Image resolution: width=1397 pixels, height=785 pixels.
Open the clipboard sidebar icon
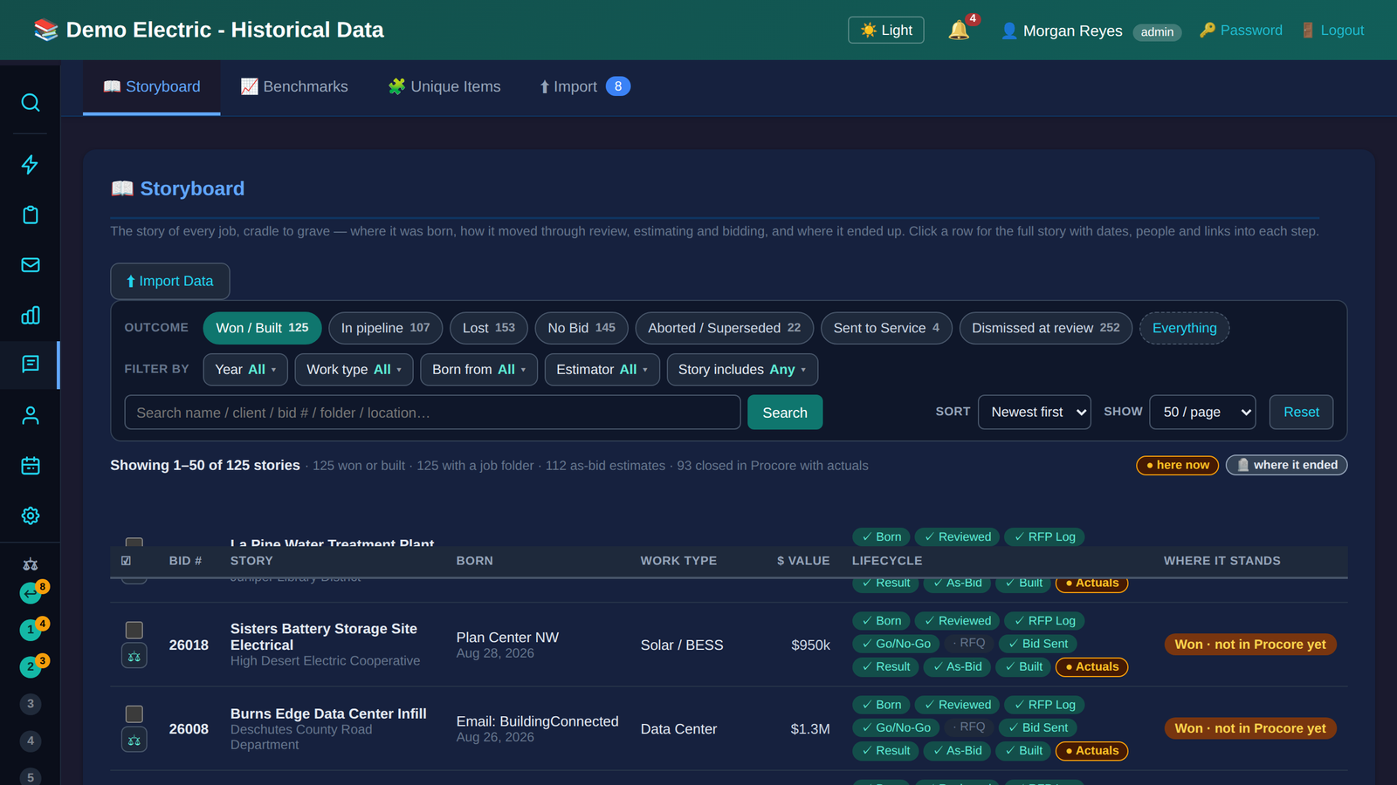31,215
